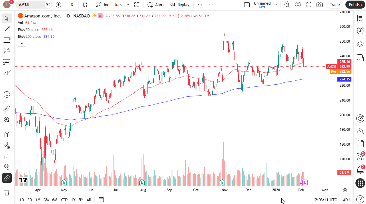The image size is (366, 204).
Task: Select the YTD date range
Action: click(64, 200)
